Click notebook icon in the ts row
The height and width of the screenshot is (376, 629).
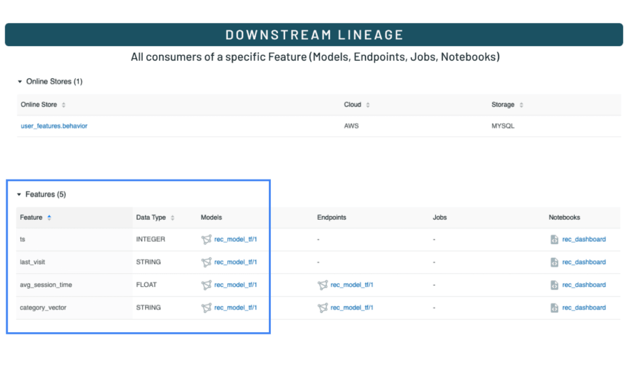[554, 239]
